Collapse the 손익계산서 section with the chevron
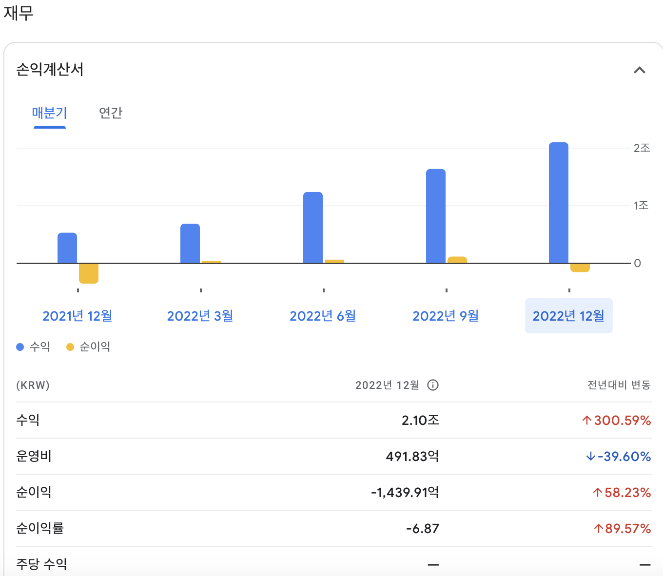The image size is (663, 576). 639,70
